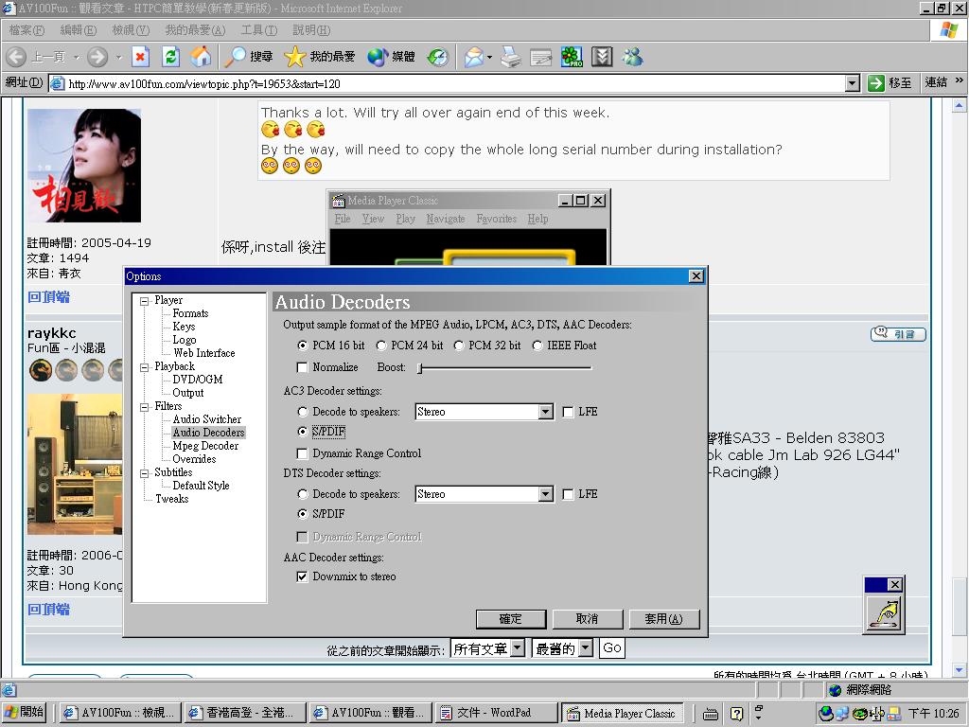This screenshot has width=969, height=727.
Task: Click the Mail envelope icon in toolbar
Action: [x=474, y=57]
